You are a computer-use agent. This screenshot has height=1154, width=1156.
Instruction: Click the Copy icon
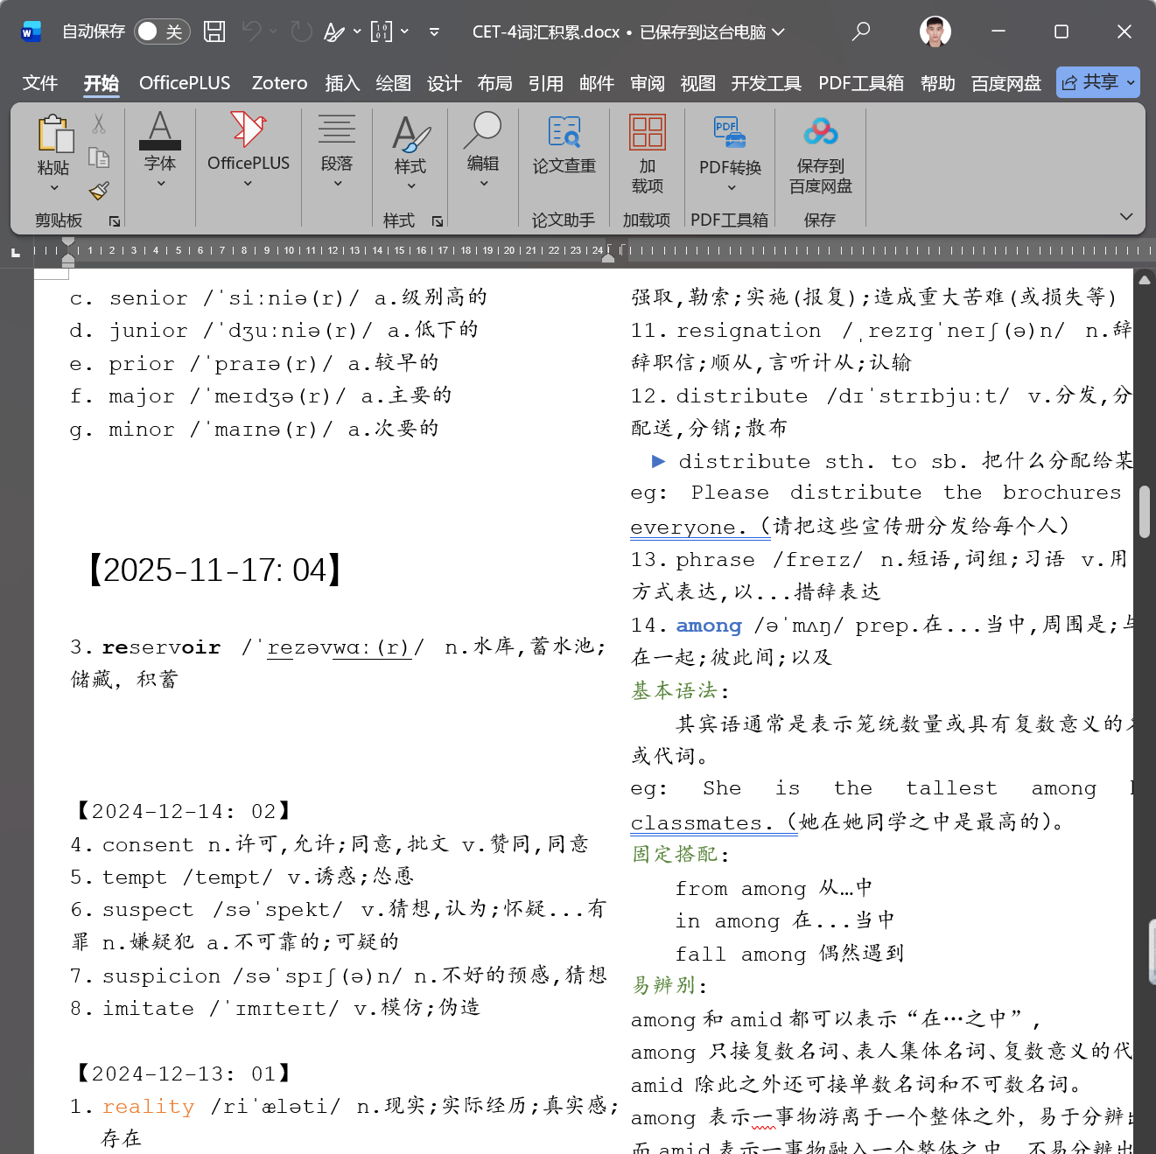click(99, 157)
